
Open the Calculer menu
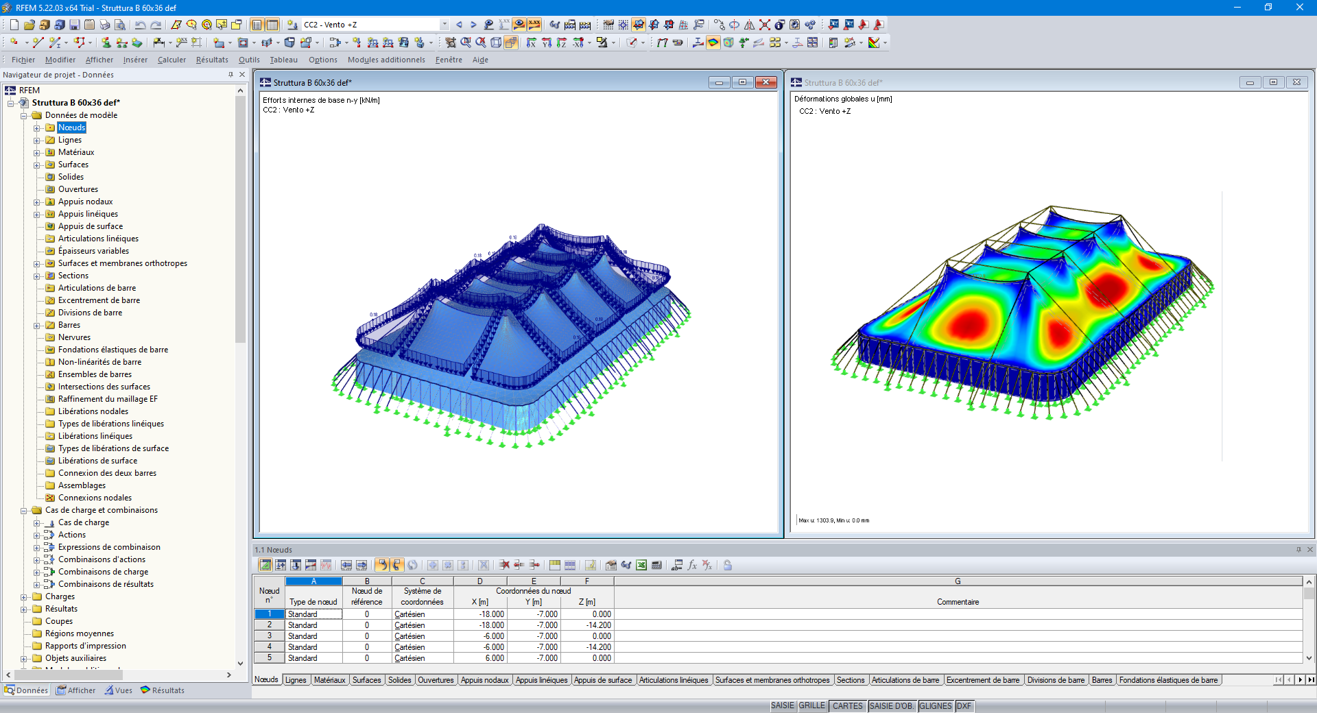(x=171, y=60)
